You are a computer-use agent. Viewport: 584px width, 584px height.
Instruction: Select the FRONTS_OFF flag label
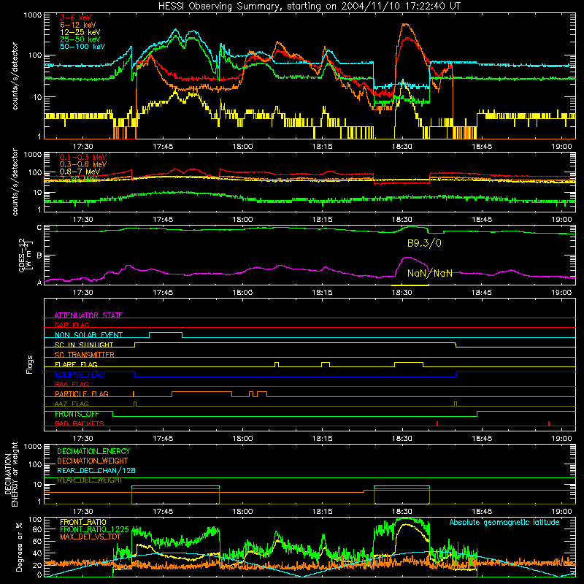tap(77, 414)
